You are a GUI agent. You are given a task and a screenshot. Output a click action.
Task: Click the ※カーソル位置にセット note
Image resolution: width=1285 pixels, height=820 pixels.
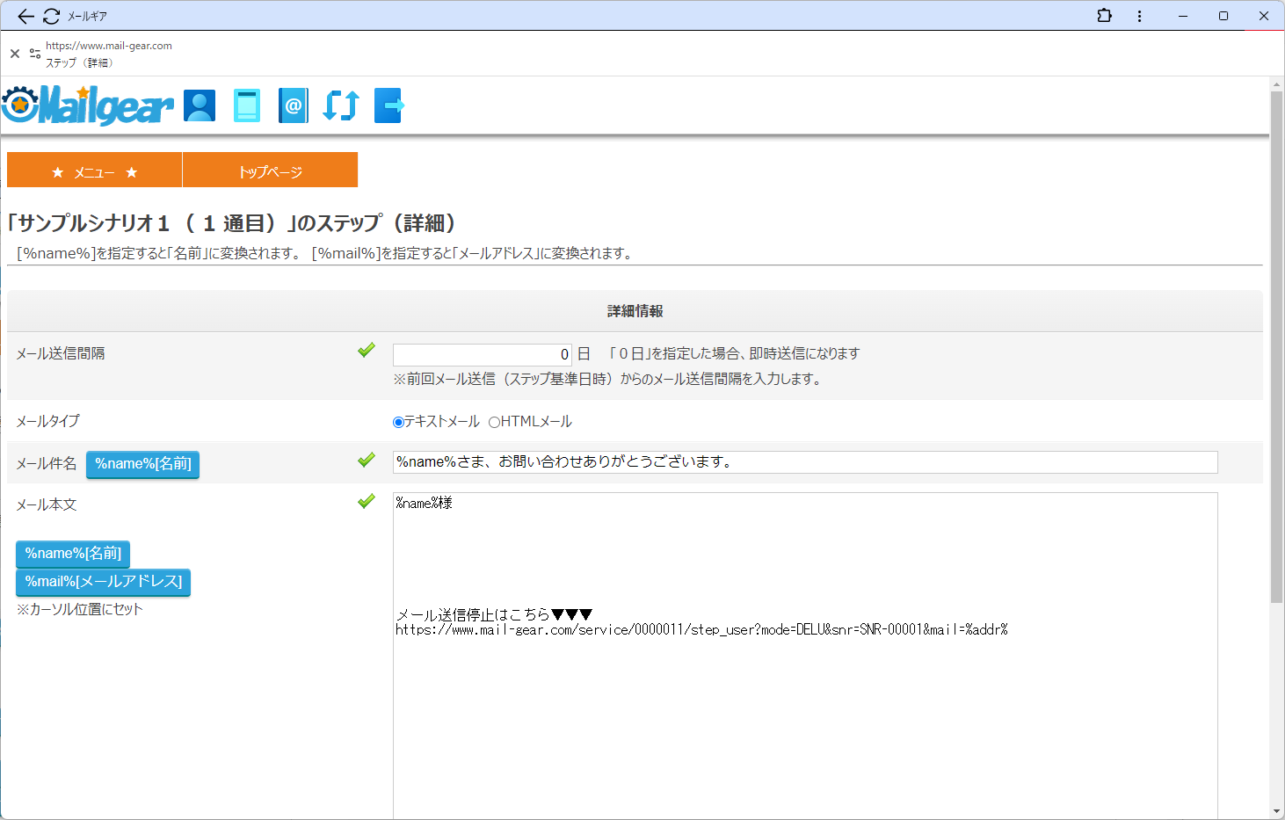coord(79,609)
